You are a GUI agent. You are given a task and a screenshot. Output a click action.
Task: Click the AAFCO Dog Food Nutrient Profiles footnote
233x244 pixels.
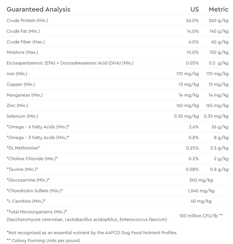coord(92,233)
